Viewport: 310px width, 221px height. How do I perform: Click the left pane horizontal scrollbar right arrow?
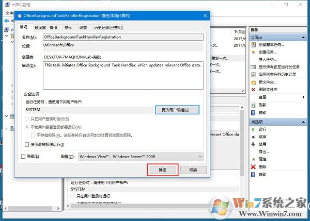point(58,209)
